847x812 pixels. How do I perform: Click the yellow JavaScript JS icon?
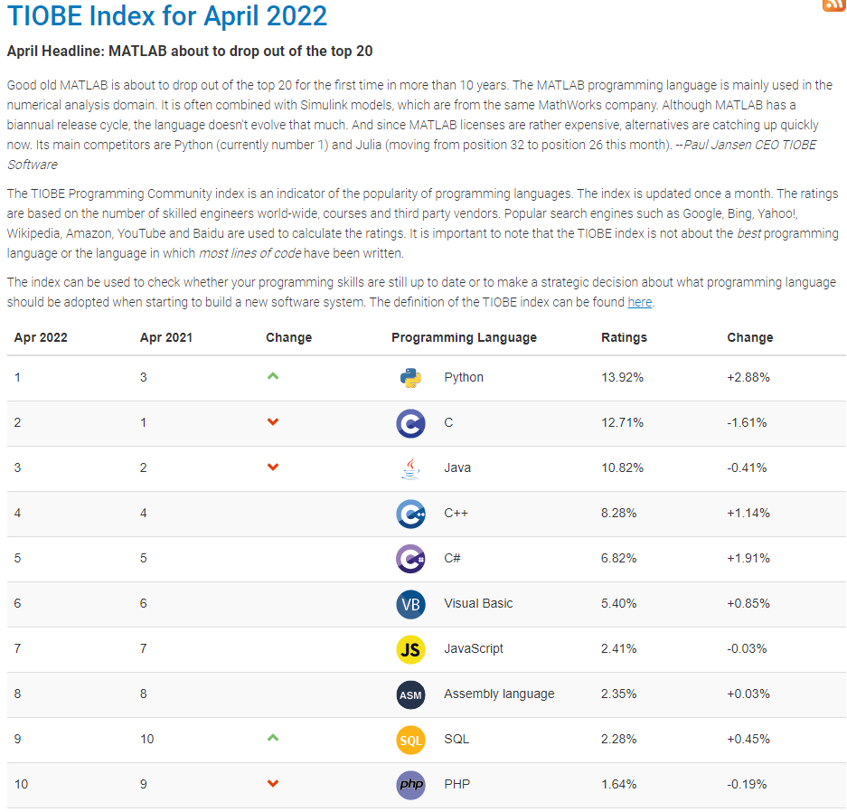(410, 649)
